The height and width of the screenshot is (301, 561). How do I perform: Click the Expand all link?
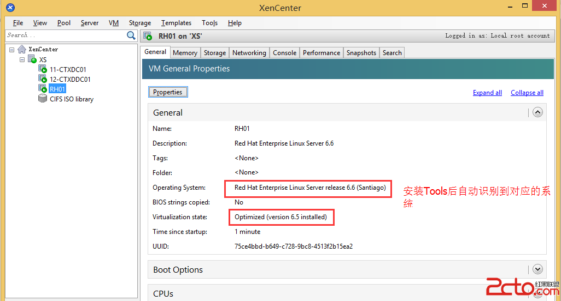pyautogui.click(x=487, y=93)
